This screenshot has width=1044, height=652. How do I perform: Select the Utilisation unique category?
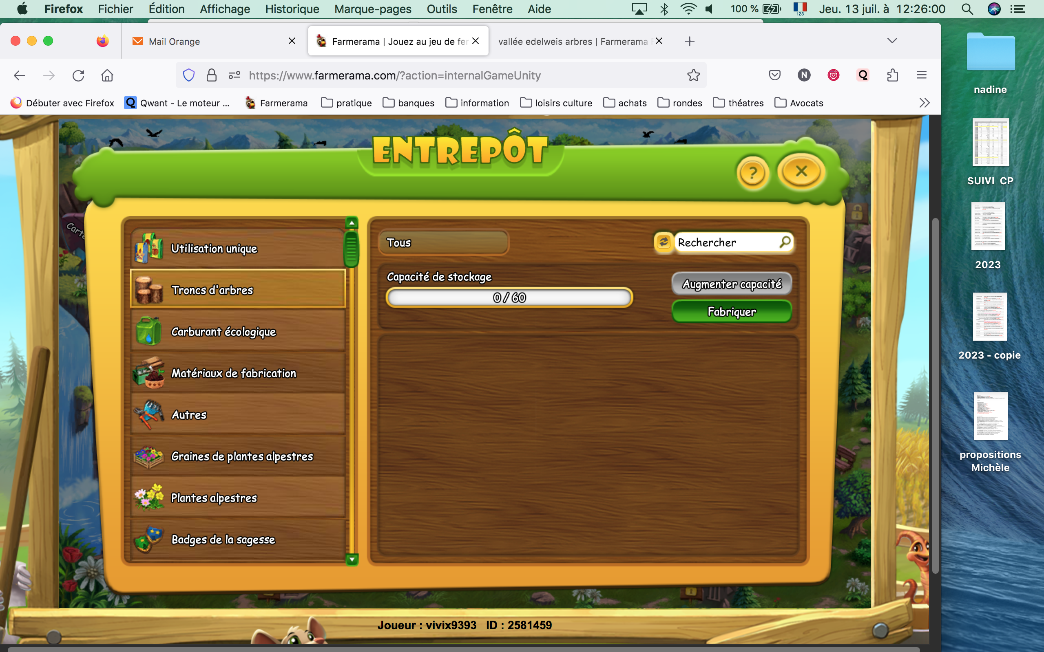coord(238,249)
